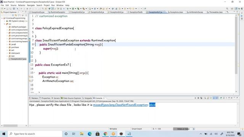Click the Save toolbar icon
Image resolution: width=244 pixels, height=137 pixels.
(7, 8)
